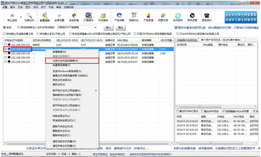
Task: Click the 导入 button
Action: [108, 27]
